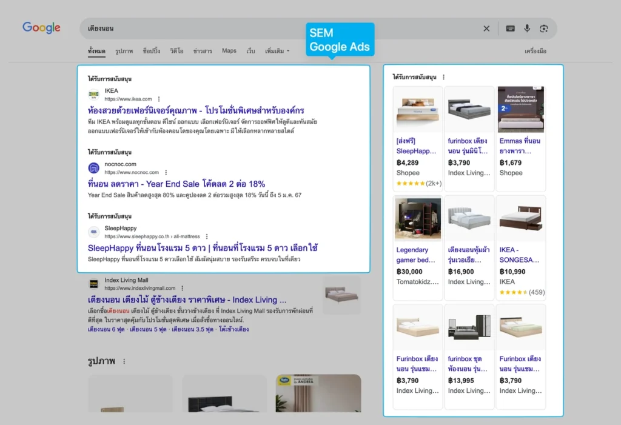Open Emmas ที่นอนยางพารา ฿1,679 product
Image resolution: width=621 pixels, height=425 pixels.
coord(520,139)
